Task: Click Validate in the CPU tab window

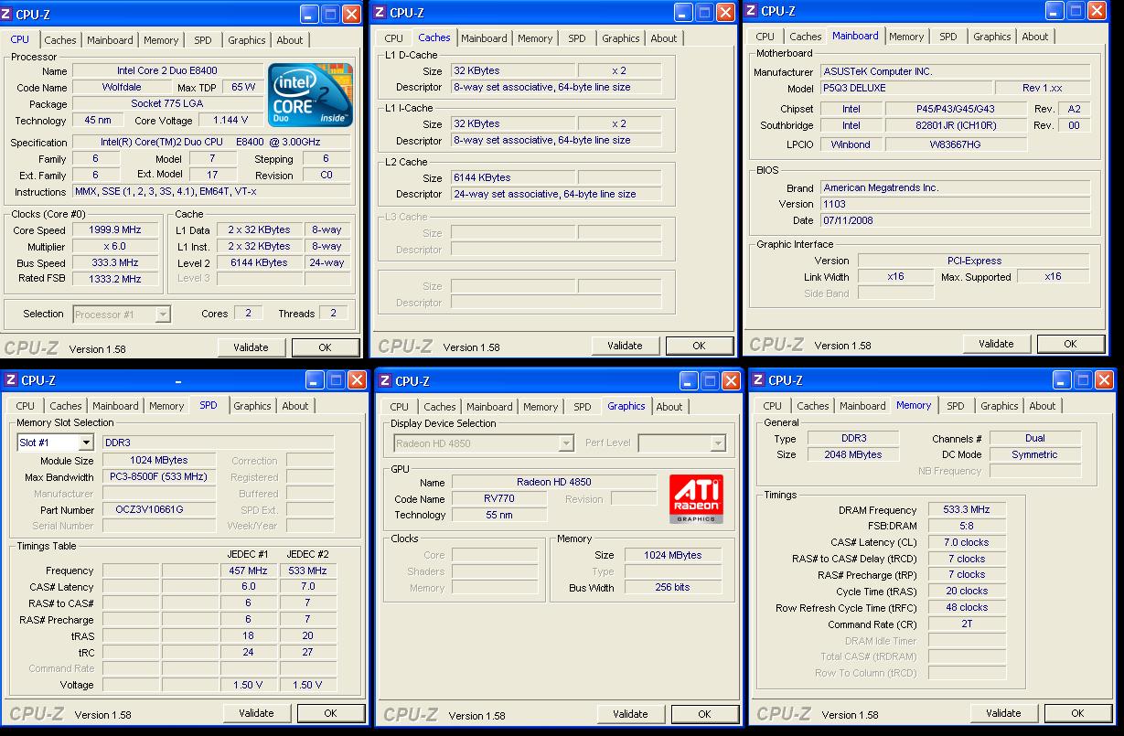Action: tap(251, 347)
